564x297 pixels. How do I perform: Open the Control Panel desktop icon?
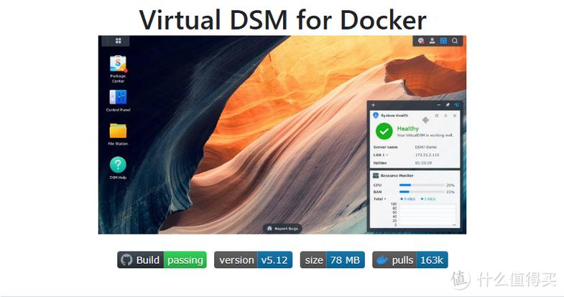118,101
